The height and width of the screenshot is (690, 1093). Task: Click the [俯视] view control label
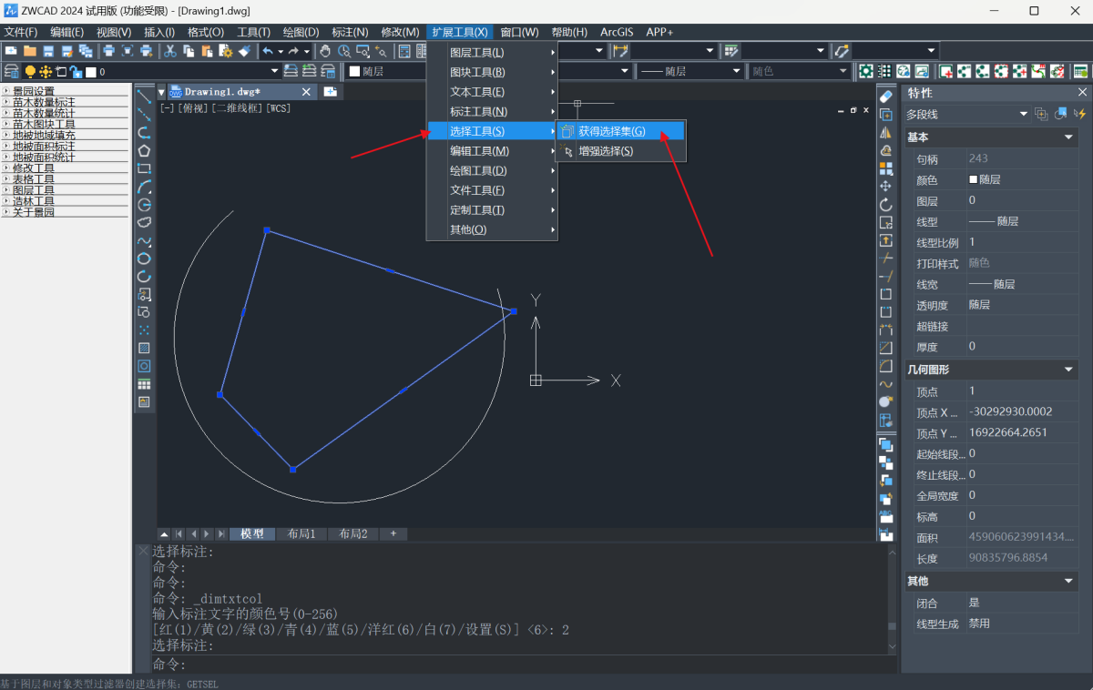(193, 108)
